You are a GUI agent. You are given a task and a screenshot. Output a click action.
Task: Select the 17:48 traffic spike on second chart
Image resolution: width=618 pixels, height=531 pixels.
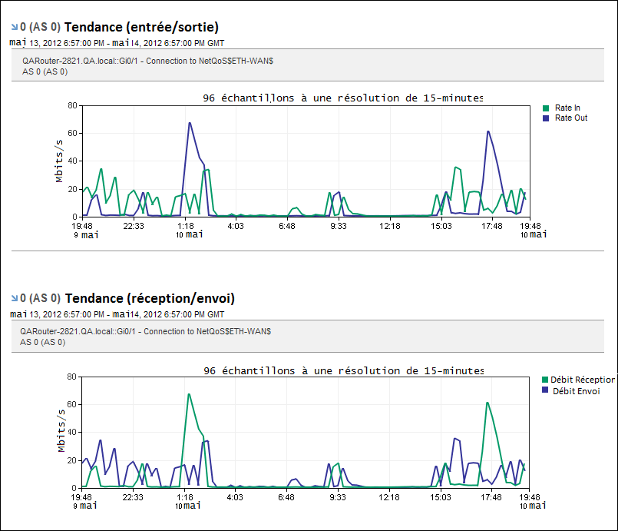coord(487,403)
